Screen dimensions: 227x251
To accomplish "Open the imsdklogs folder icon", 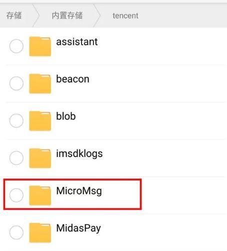I will [40, 158].
